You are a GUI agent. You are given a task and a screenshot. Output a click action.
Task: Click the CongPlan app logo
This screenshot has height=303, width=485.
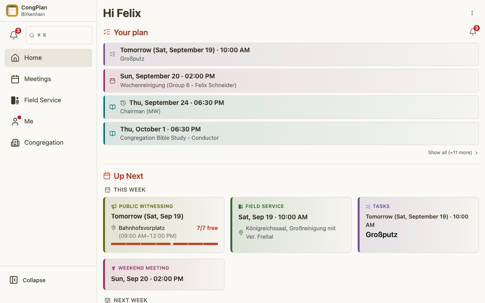click(x=12, y=11)
